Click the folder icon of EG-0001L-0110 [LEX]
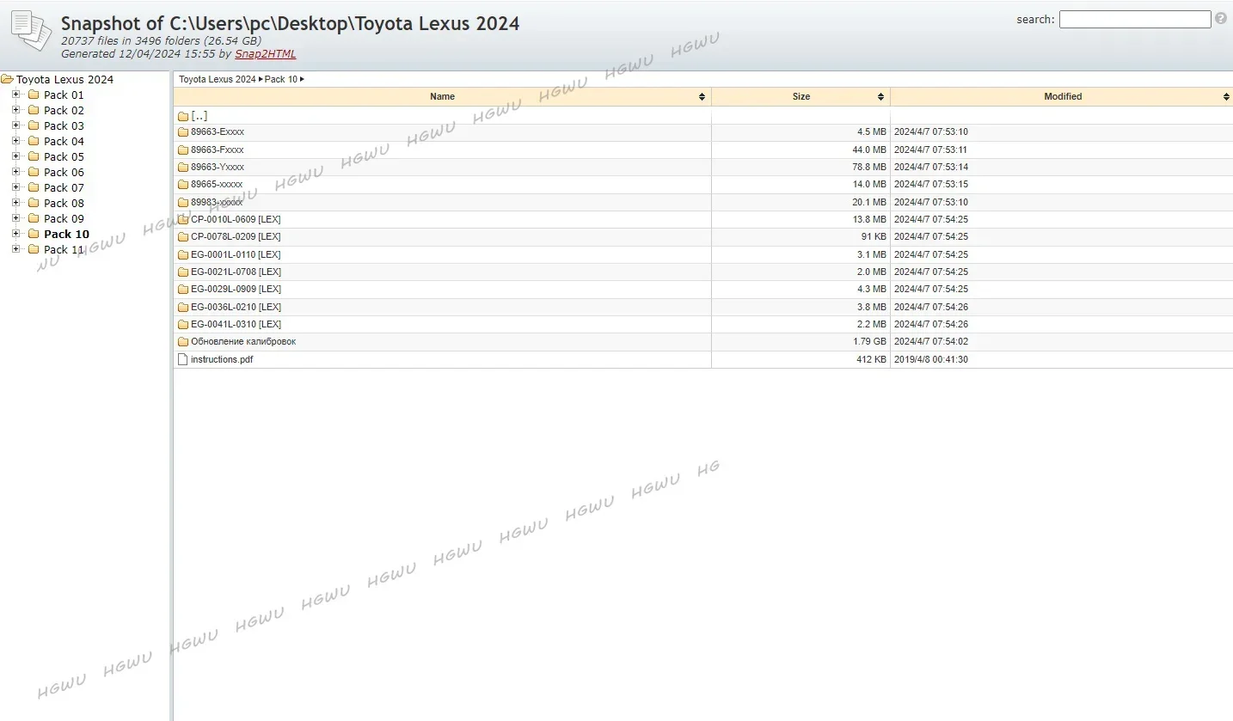Image resolution: width=1233 pixels, height=721 pixels. (182, 254)
